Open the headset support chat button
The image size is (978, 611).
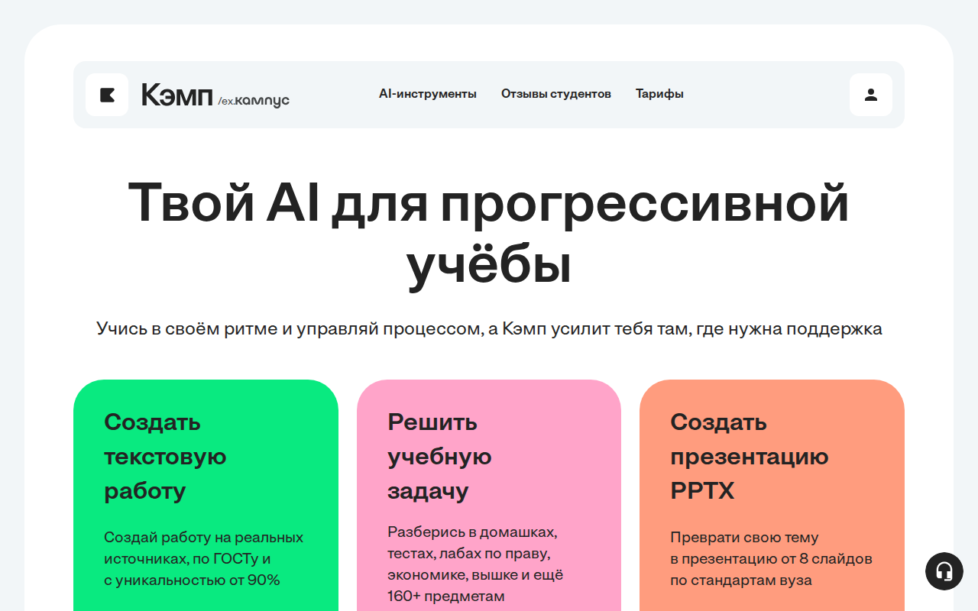[x=944, y=571]
